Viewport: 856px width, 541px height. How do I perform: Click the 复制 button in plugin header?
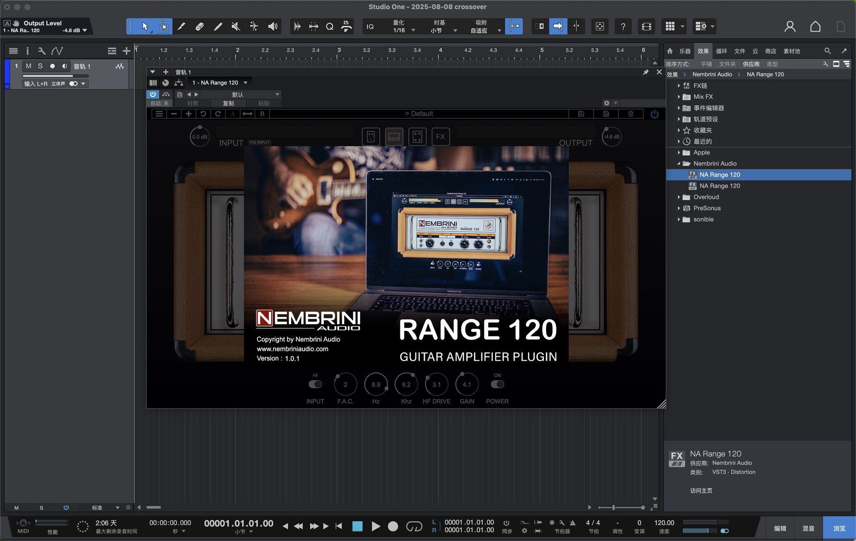(228, 103)
